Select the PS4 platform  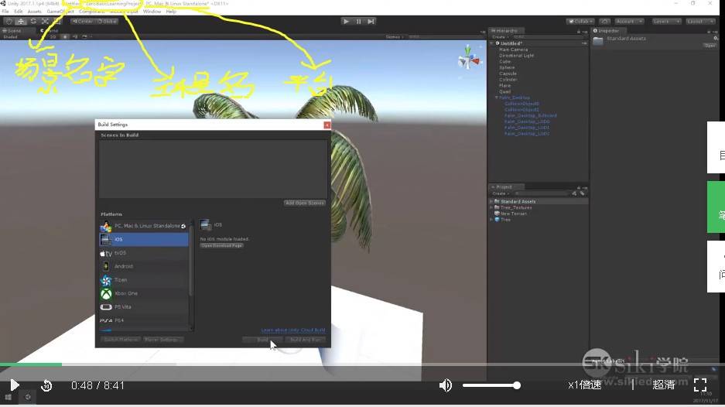144,320
